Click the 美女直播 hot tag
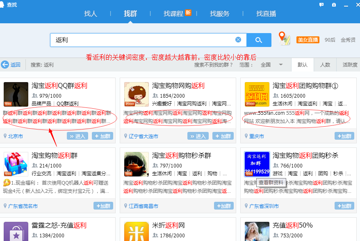360x241 pixels. coord(308,40)
